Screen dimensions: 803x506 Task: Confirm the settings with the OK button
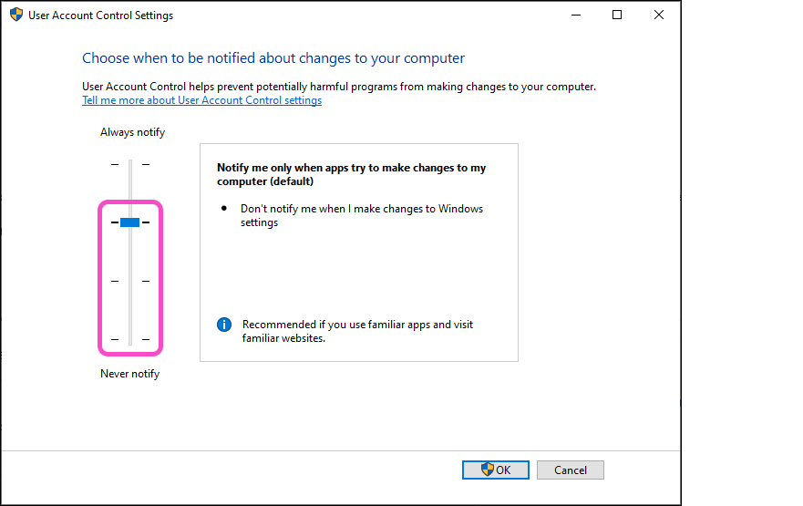coord(495,470)
